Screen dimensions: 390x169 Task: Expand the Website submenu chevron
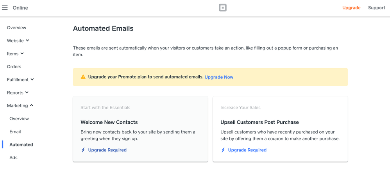pos(28,41)
